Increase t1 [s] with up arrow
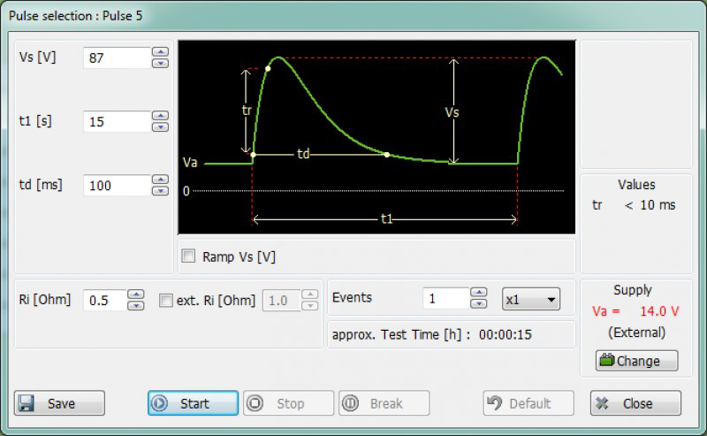Image resolution: width=707 pixels, height=436 pixels. 161,116
